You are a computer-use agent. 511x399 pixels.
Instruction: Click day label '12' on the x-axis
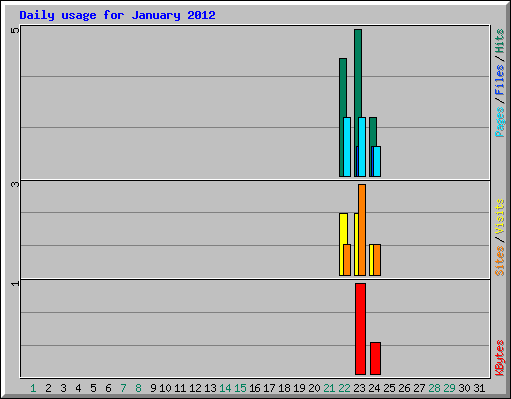195,388
